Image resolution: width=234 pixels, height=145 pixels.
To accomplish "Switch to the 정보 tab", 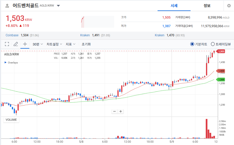I will pyautogui.click(x=207, y=6).
